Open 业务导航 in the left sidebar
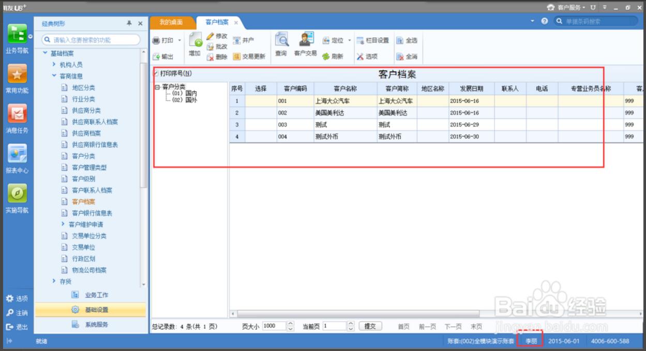646x351 pixels. point(17,37)
